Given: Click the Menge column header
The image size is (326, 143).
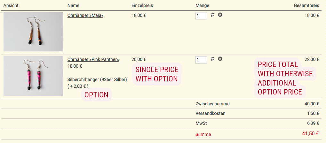Looking at the screenshot, I should pyautogui.click(x=202, y=5).
